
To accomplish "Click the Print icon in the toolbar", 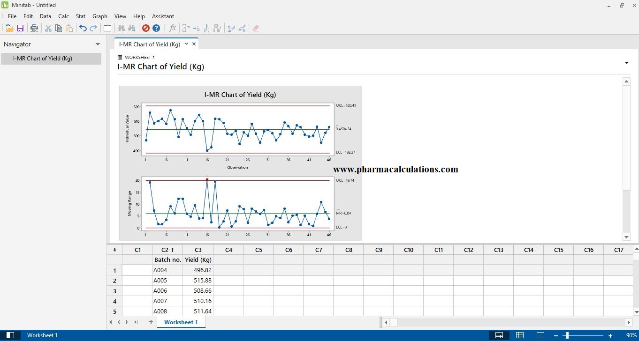I will pos(34,28).
